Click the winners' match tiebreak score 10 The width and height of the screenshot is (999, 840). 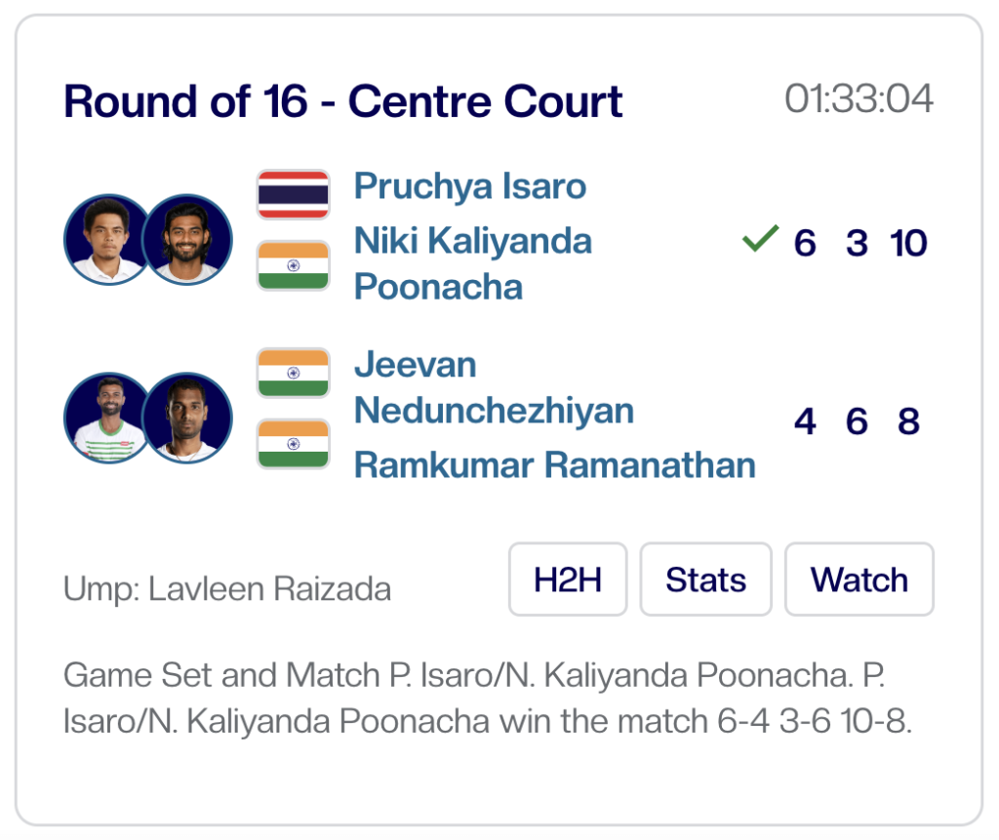click(x=908, y=243)
